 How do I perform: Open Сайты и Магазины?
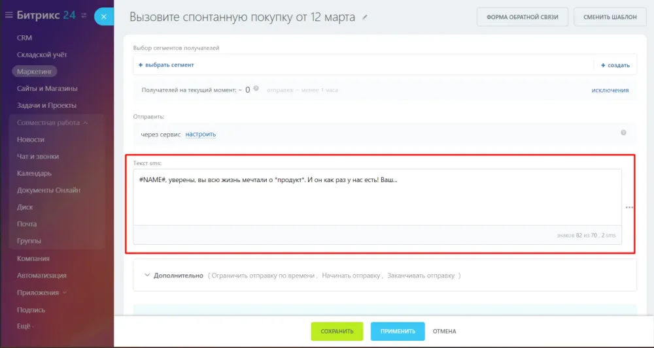[47, 89]
